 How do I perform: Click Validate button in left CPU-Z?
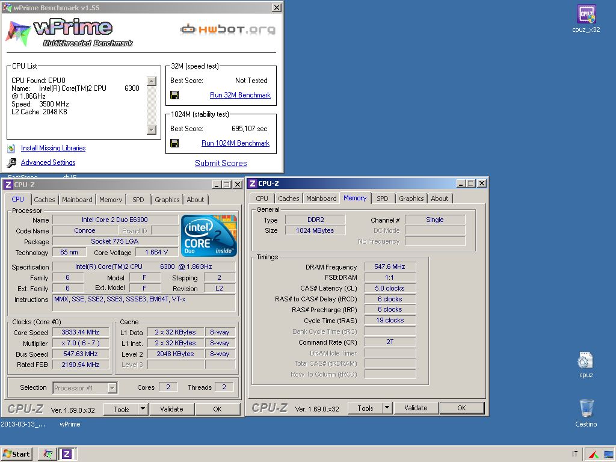(x=171, y=409)
